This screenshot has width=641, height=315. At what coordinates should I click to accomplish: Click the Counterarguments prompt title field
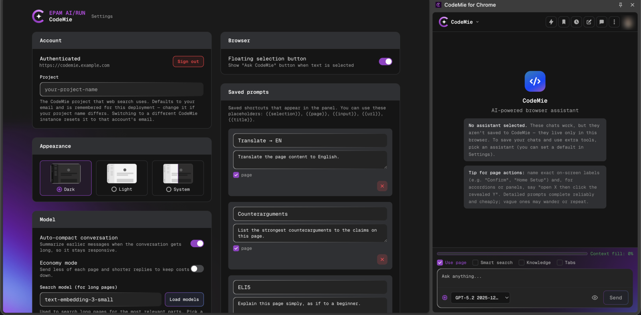(310, 214)
